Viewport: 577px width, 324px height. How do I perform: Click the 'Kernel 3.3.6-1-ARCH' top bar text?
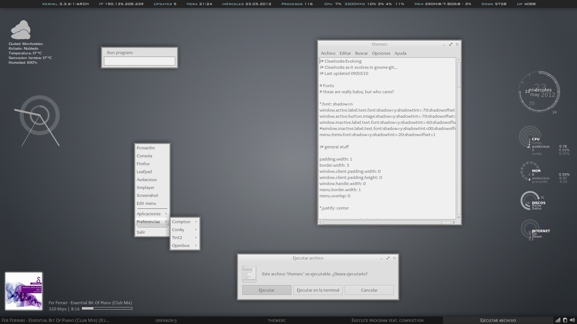click(65, 4)
